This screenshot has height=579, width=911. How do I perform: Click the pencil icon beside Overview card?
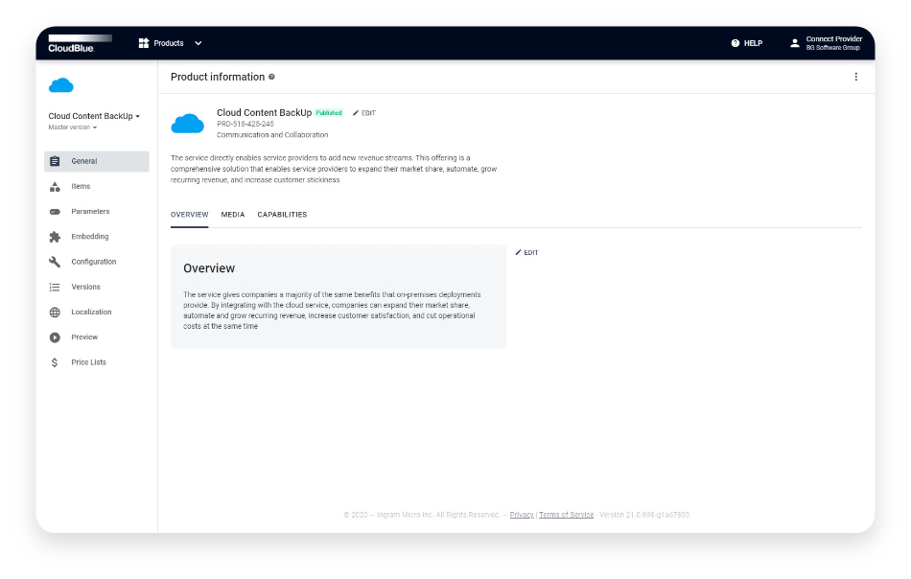point(518,252)
